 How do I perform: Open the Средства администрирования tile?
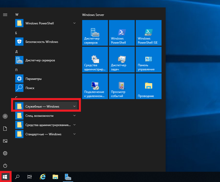pyautogui.click(x=95, y=60)
